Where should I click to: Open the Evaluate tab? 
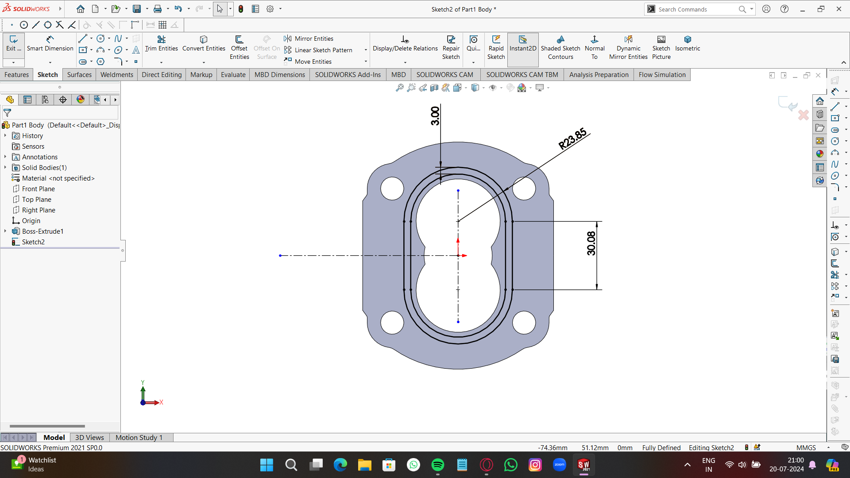click(233, 74)
